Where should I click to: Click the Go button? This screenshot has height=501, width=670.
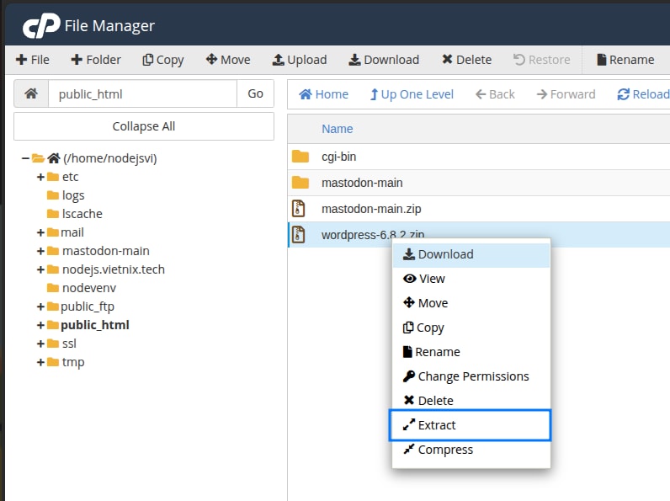(x=255, y=93)
